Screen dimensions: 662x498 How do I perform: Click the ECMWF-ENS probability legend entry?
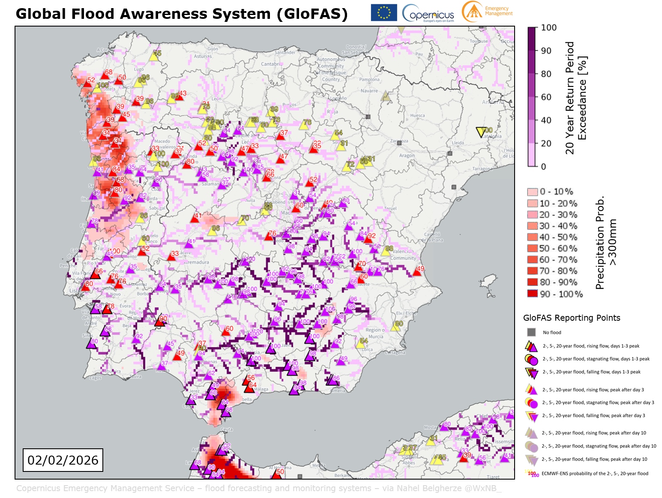point(594,474)
